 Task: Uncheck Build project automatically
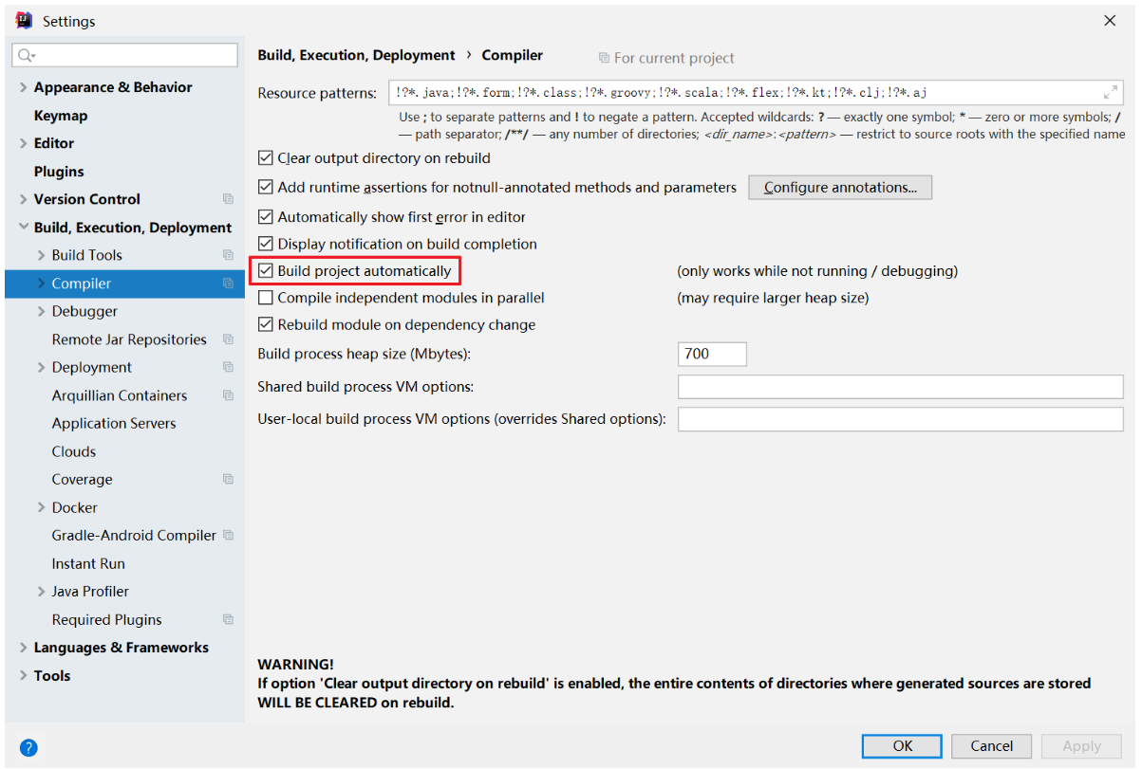click(x=266, y=271)
